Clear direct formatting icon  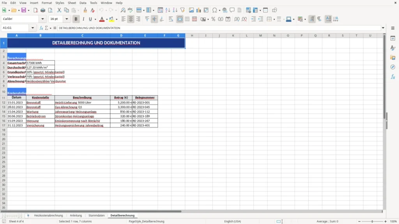[93, 10]
